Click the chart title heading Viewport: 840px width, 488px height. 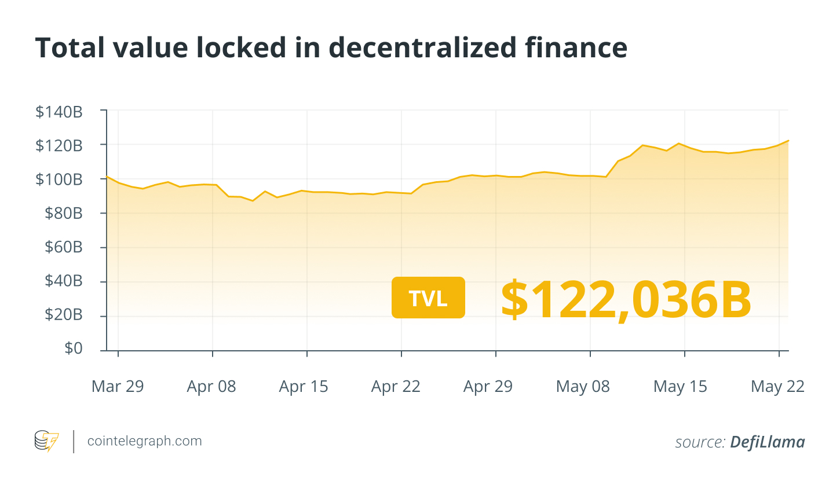[x=331, y=47]
